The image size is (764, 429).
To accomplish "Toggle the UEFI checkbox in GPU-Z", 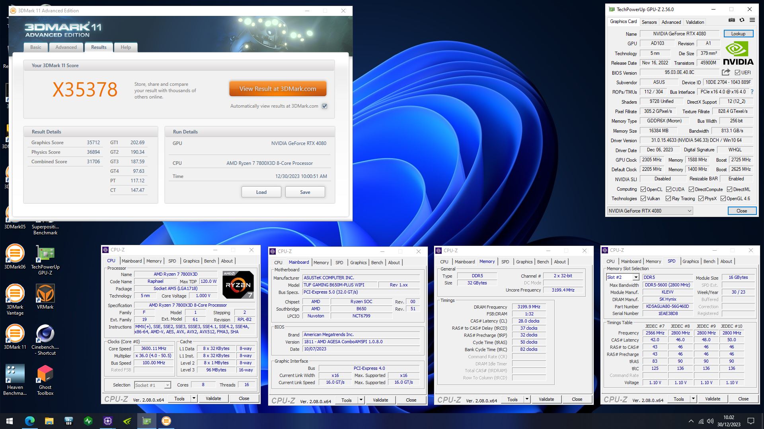I will 737,73.
